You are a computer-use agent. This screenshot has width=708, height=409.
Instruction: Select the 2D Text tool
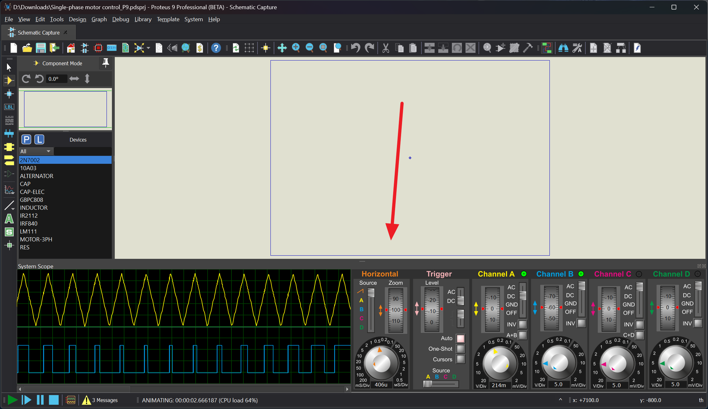click(x=9, y=219)
